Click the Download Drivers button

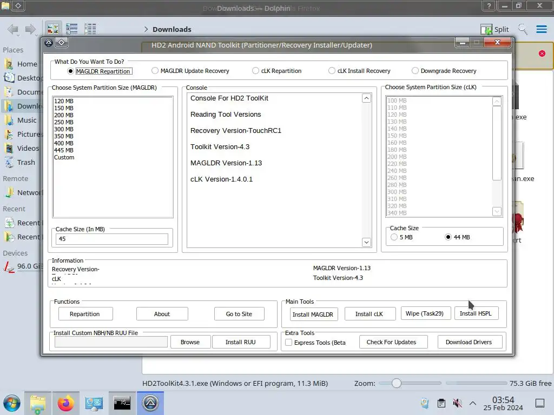pos(470,342)
